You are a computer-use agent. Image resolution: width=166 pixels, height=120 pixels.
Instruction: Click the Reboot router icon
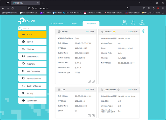(x=133, y=21)
